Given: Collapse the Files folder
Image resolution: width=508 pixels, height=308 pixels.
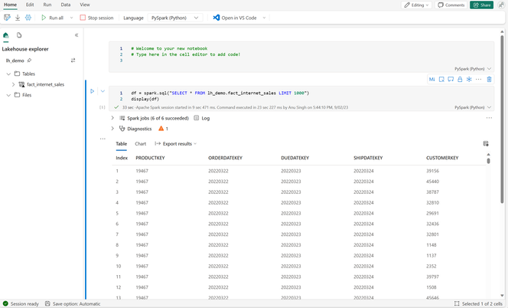Looking at the screenshot, I should coord(8,95).
